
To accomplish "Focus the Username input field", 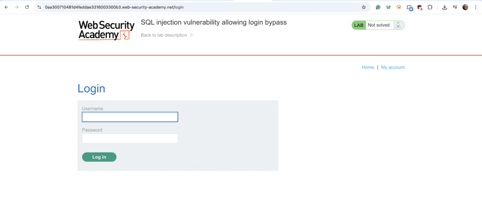I will tap(130, 117).
